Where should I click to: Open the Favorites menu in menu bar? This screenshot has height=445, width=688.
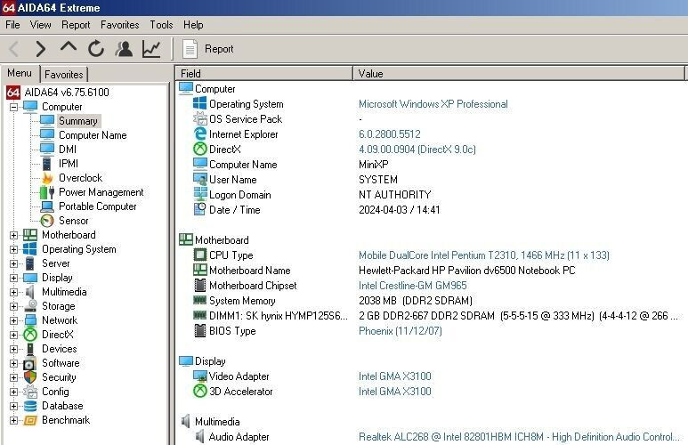(120, 25)
